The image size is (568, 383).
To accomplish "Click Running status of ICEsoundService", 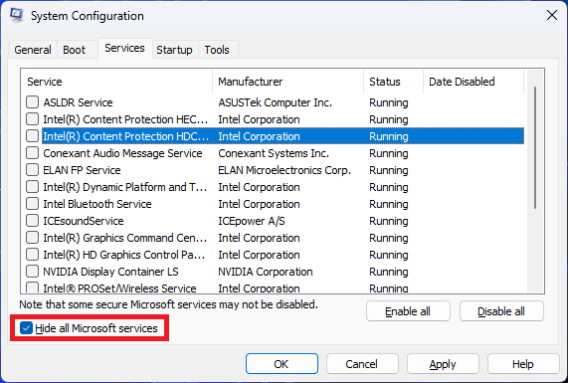I will coord(389,221).
